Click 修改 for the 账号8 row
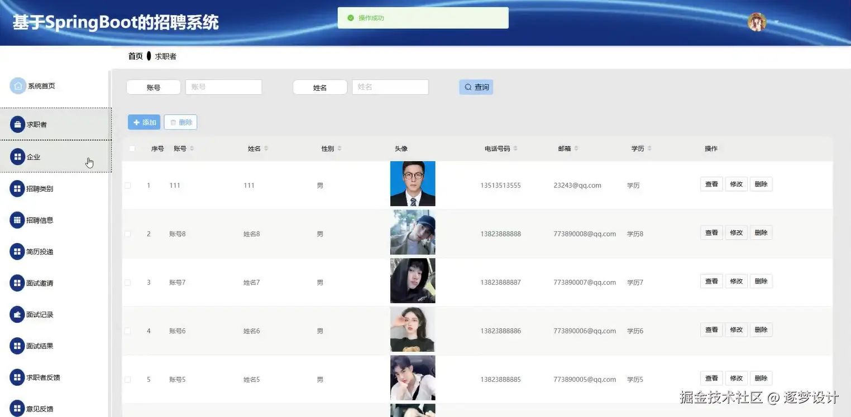 pos(736,232)
